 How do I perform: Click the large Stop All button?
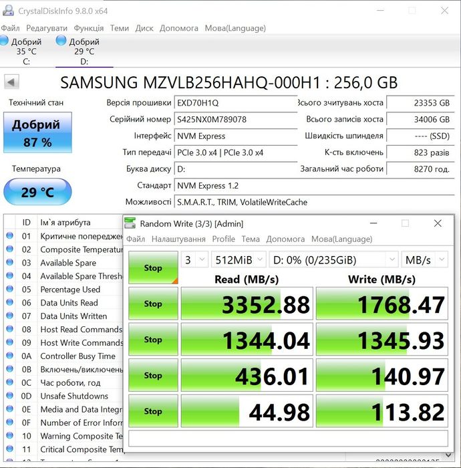[153, 267]
